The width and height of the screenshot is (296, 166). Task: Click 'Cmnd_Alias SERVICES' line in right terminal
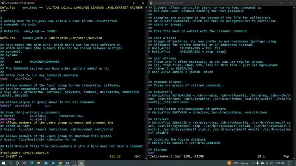[220, 128]
